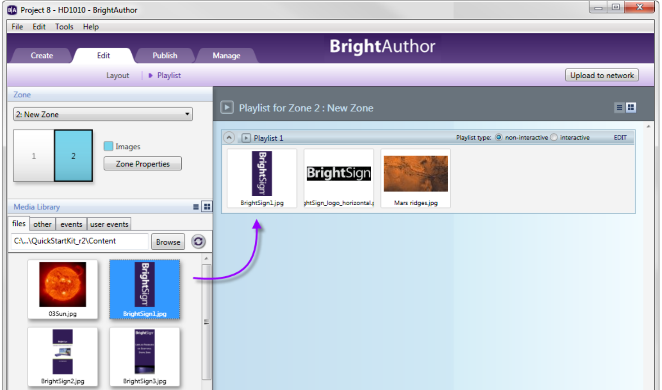Switch to the Create tab
The width and height of the screenshot is (662, 390).
[x=42, y=56]
